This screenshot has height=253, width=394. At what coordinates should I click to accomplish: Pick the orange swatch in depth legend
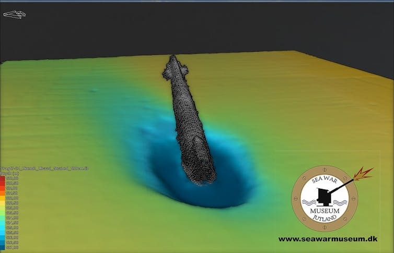3,193
